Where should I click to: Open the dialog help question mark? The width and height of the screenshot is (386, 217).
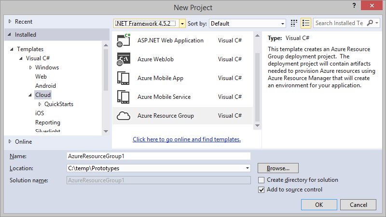354,6
